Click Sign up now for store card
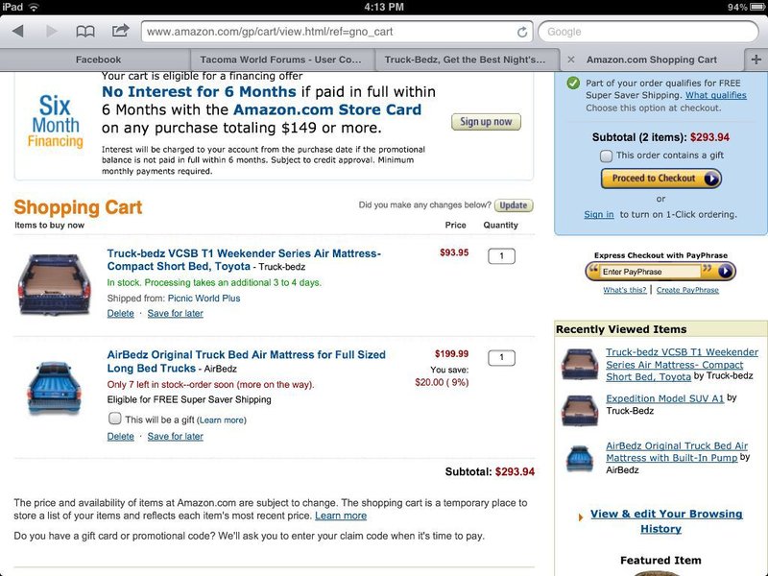The image size is (768, 576). 486,122
